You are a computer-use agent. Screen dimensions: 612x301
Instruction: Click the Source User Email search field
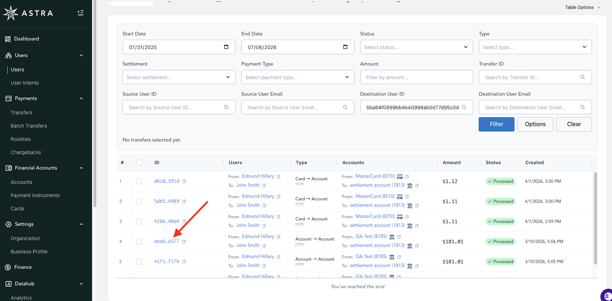[298, 107]
